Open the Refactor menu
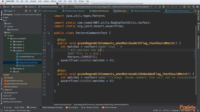Image resolution: width=200 pixels, height=112 pixels. tap(53, 1)
